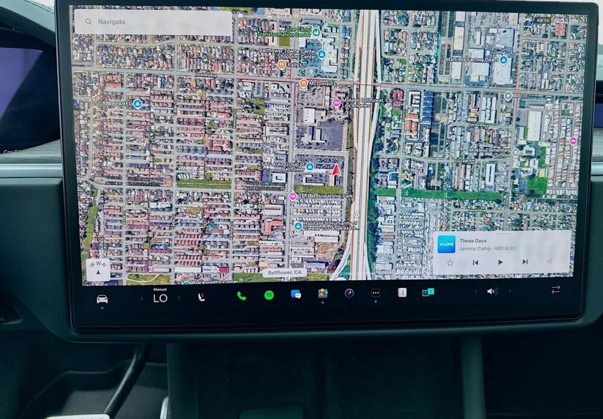Skip to the next track
Image resolution: width=603 pixels, height=419 pixels.
coord(525,262)
